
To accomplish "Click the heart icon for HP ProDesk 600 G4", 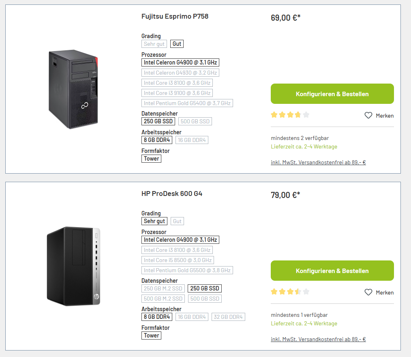I will pos(368,292).
